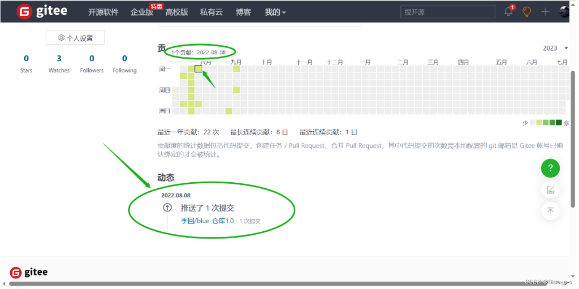Image resolution: width=579 pixels, height=289 pixels.
Task: Click inside the 搜开源 search field
Action: pos(447,12)
